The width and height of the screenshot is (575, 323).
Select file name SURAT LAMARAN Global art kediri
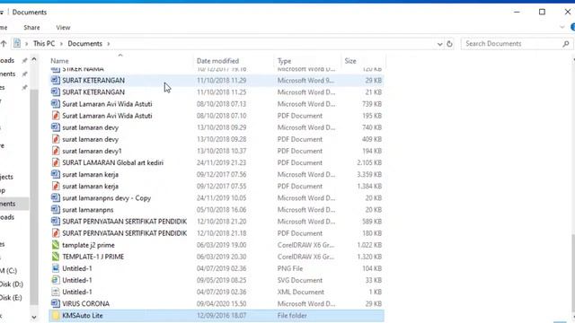point(113,162)
